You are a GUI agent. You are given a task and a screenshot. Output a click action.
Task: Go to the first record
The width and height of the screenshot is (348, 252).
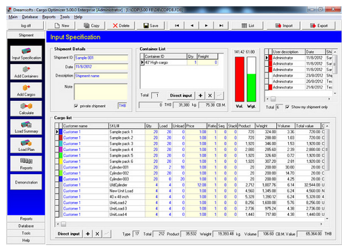pos(177,26)
